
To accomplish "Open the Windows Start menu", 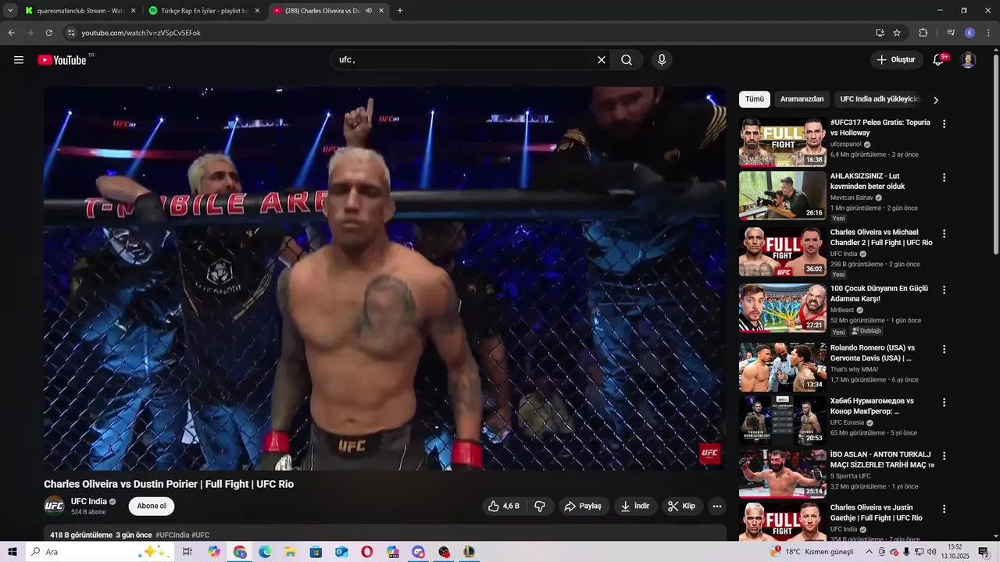I will tap(12, 552).
